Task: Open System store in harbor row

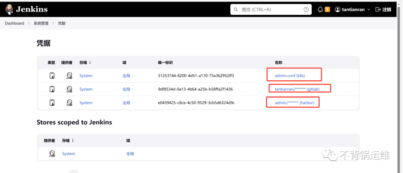Action: click(86, 103)
